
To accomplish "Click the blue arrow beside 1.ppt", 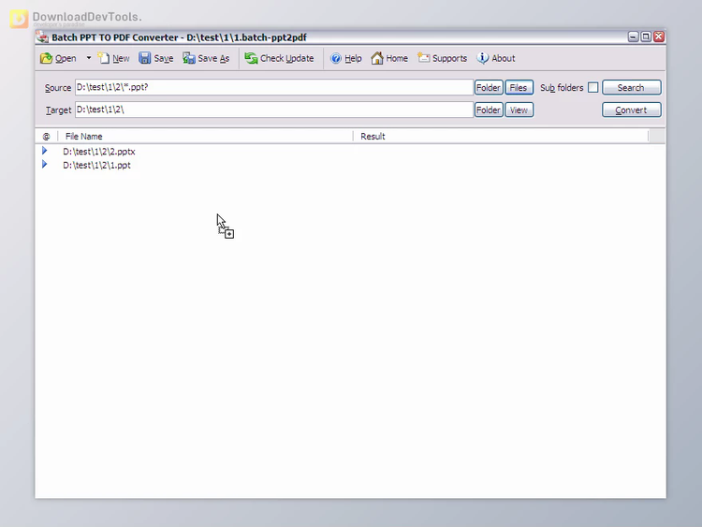I will coord(45,165).
